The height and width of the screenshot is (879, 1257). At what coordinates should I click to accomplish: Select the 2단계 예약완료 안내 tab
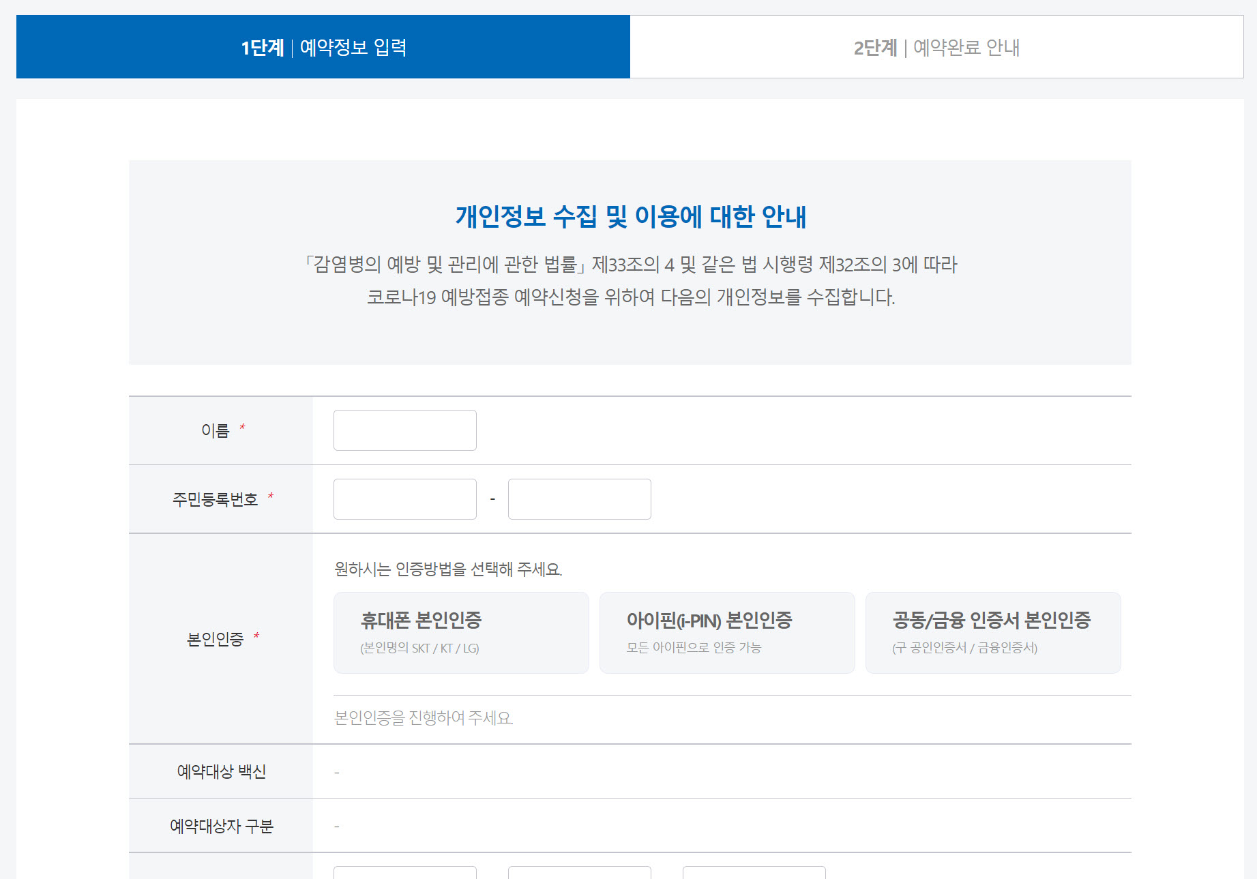(x=936, y=47)
